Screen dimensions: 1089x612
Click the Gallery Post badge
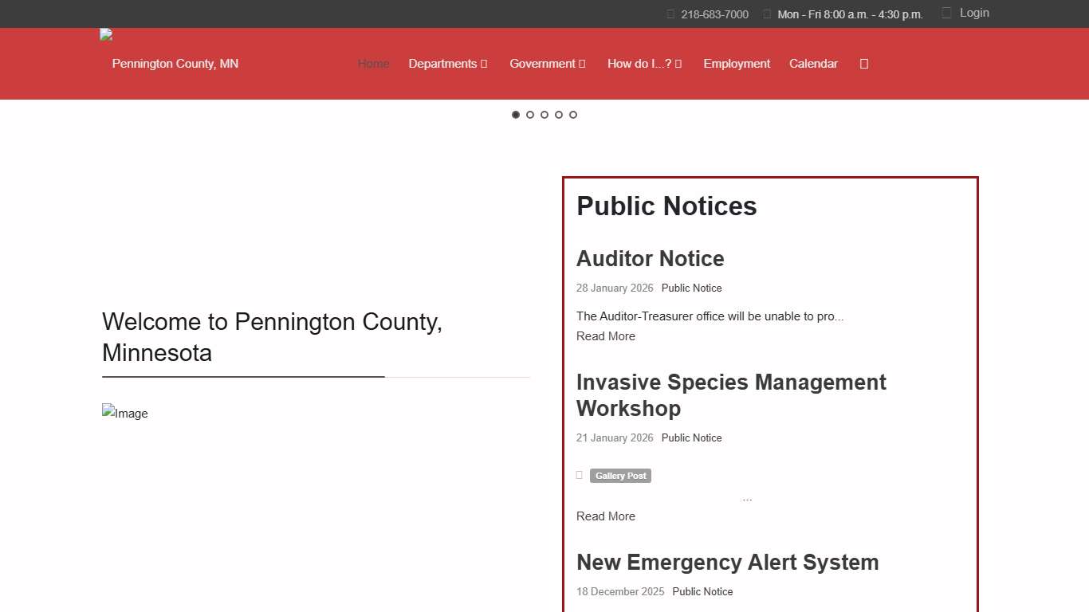click(620, 476)
